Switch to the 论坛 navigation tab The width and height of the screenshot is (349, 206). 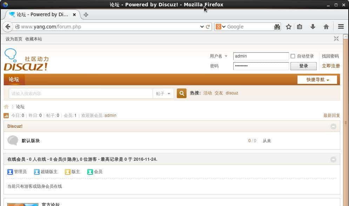(x=14, y=80)
